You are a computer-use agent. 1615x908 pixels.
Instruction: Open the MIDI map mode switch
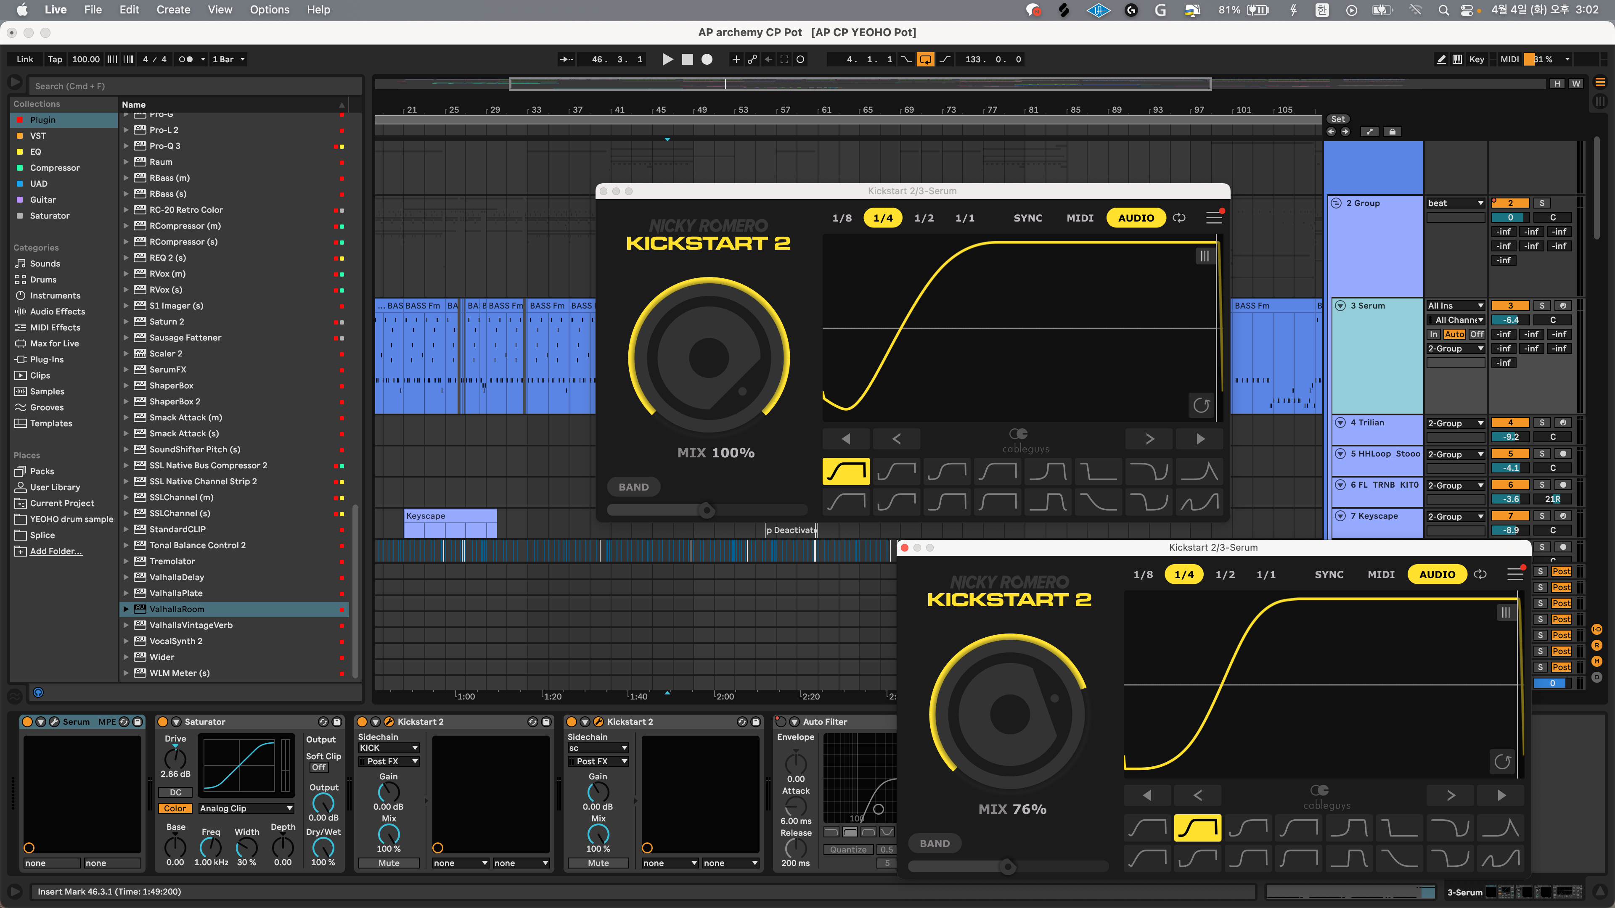pyautogui.click(x=1510, y=60)
